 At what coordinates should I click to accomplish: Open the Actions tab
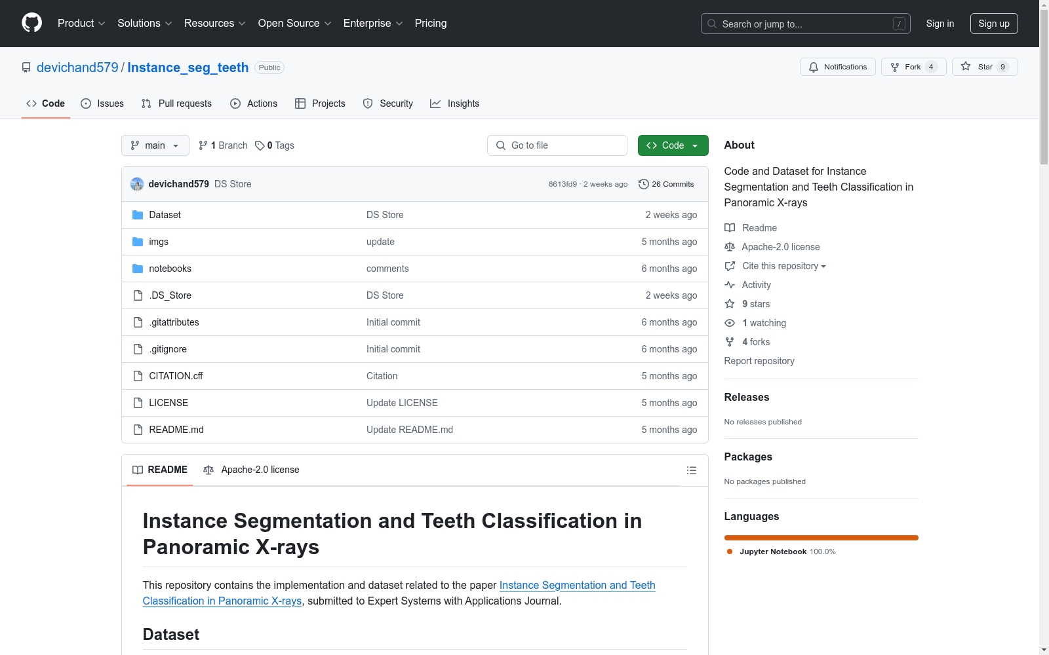[x=254, y=103]
